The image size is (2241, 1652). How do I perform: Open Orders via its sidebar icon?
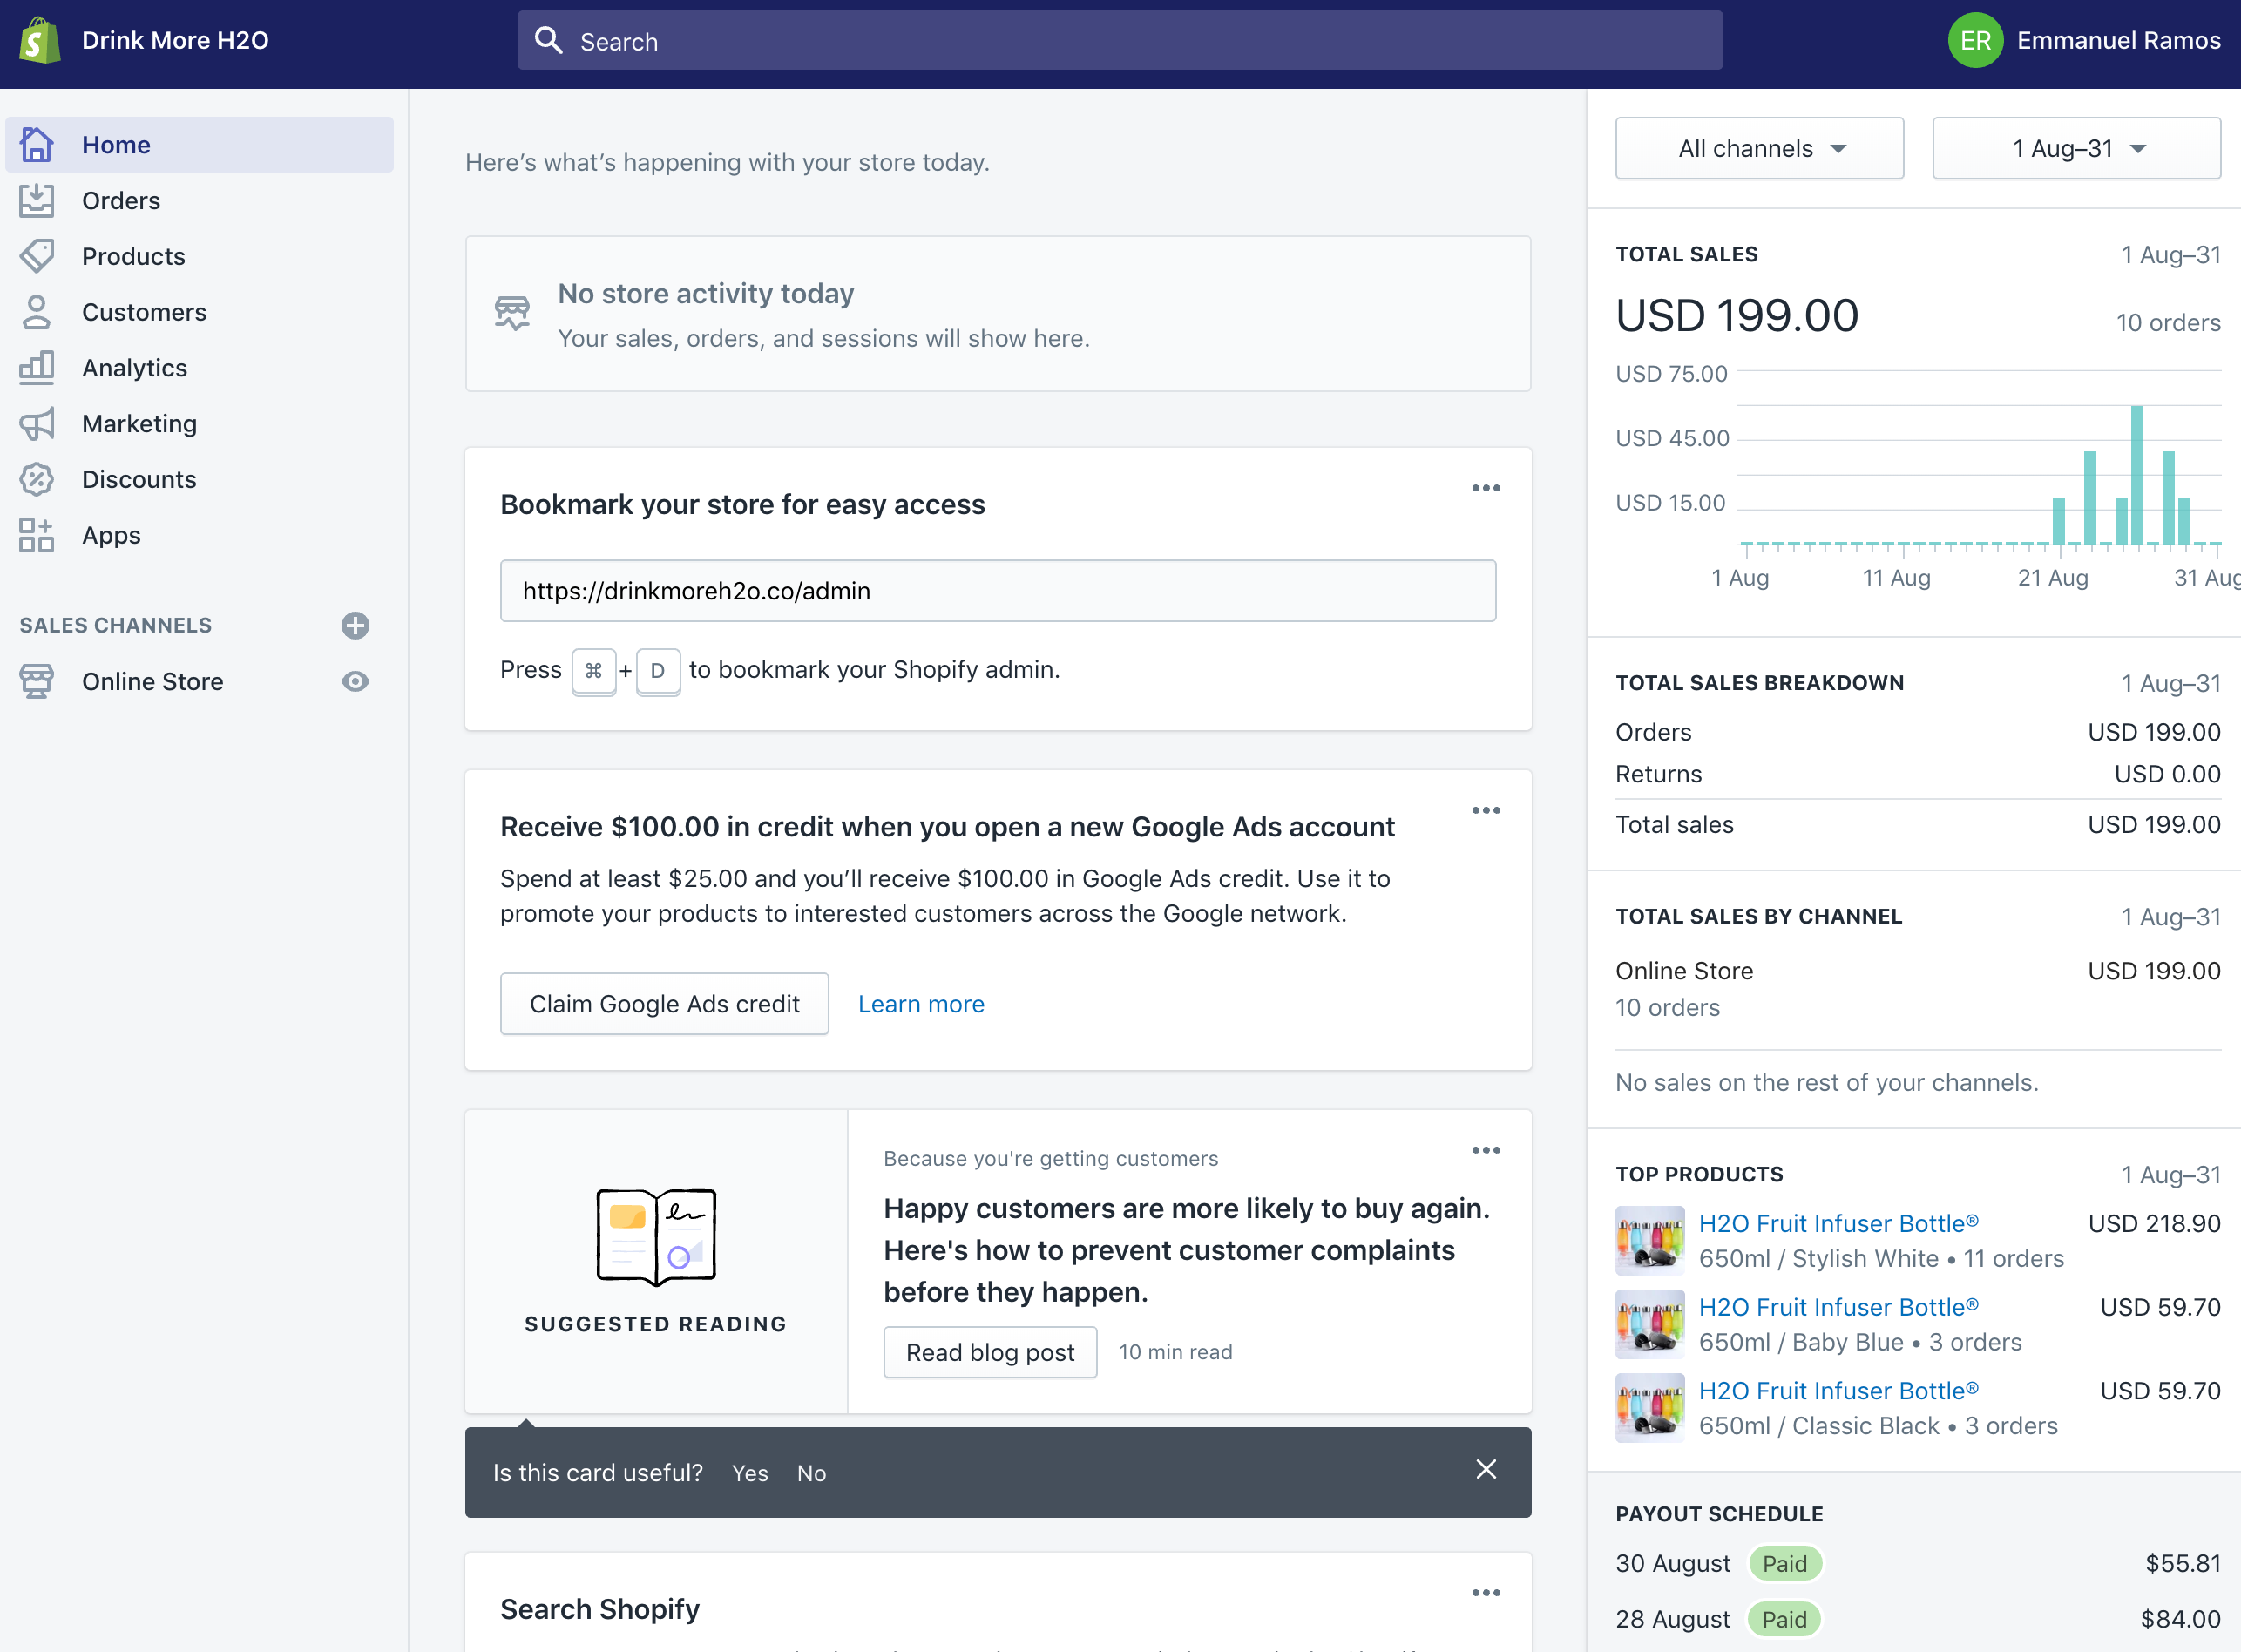point(37,201)
